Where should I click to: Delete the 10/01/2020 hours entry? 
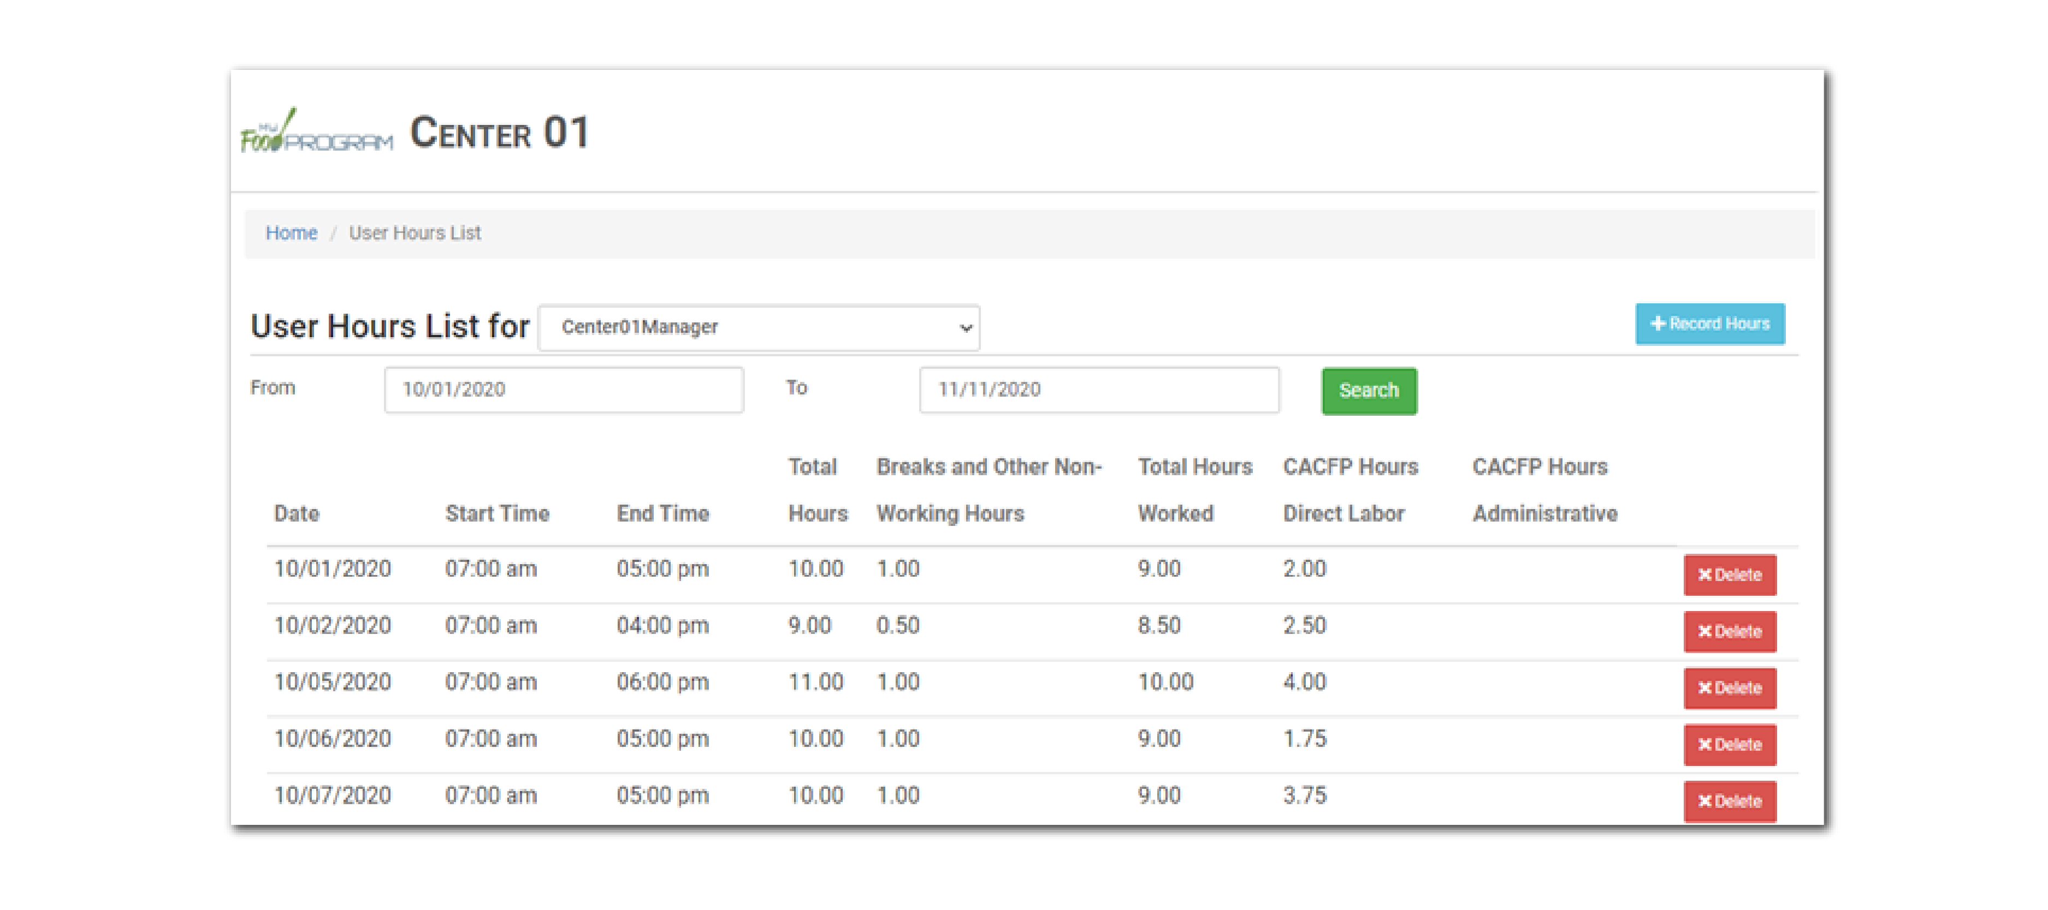1729,574
